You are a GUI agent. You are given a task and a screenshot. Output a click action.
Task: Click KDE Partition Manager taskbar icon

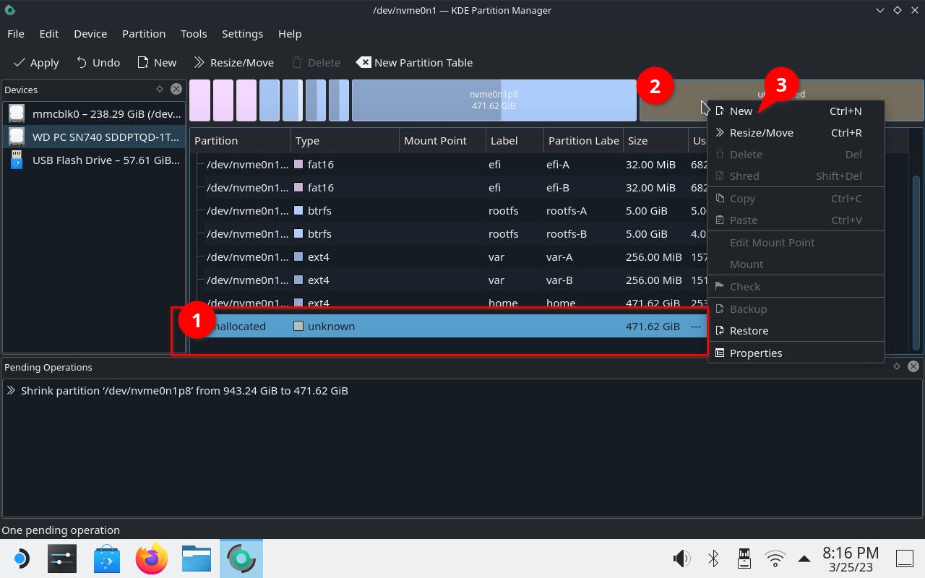pos(241,558)
